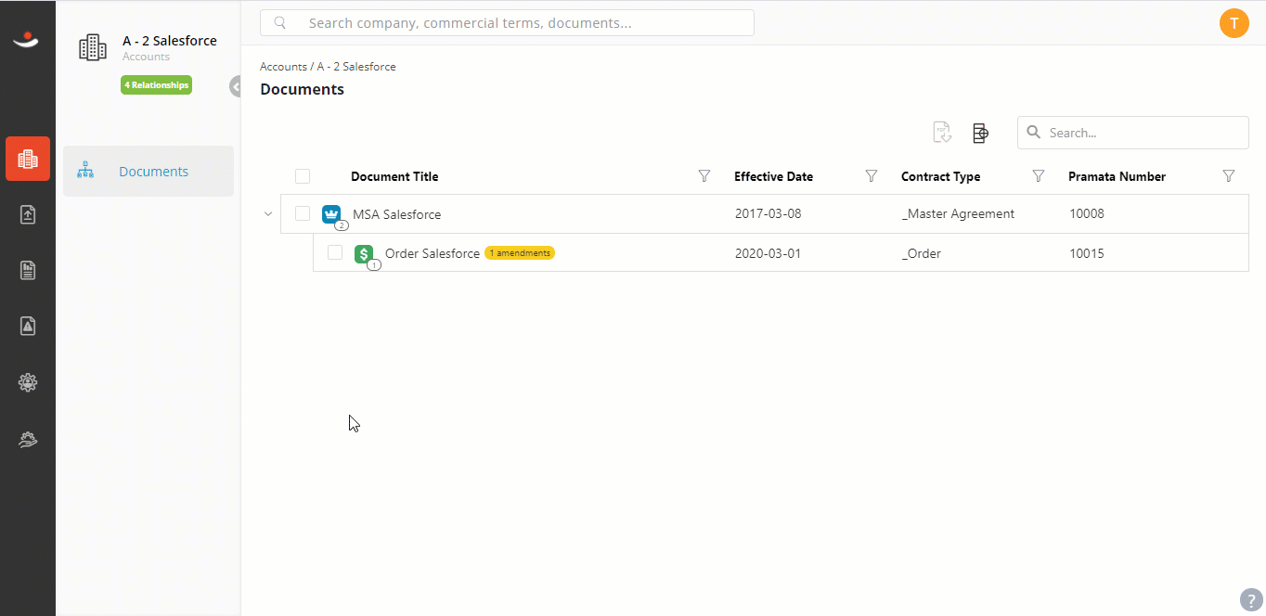
Task: Open the alert document sidebar icon
Action: click(28, 326)
